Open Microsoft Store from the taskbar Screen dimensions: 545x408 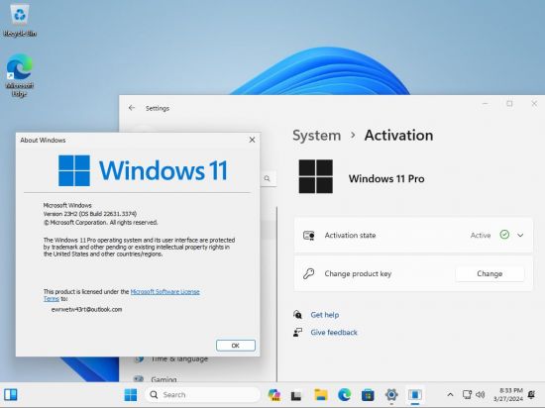[x=368, y=395]
